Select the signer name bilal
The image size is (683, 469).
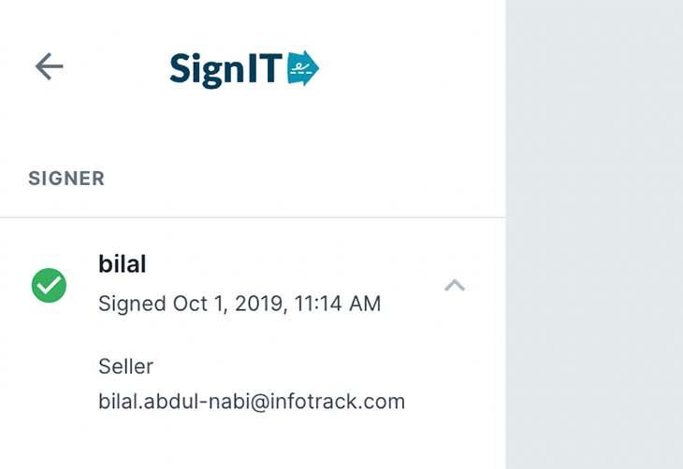[x=123, y=264]
